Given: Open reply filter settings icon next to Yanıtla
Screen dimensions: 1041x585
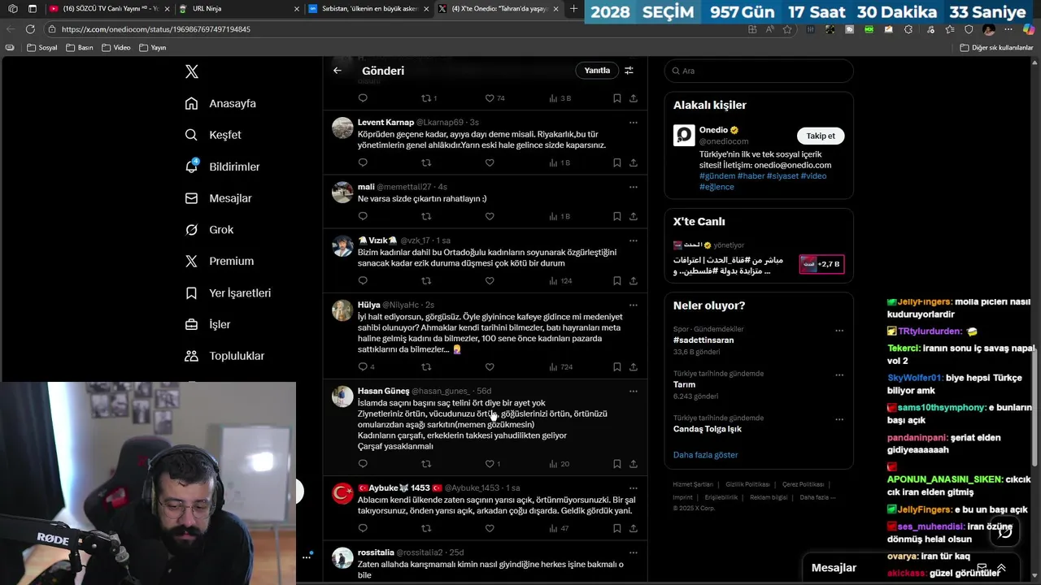Looking at the screenshot, I should [629, 71].
